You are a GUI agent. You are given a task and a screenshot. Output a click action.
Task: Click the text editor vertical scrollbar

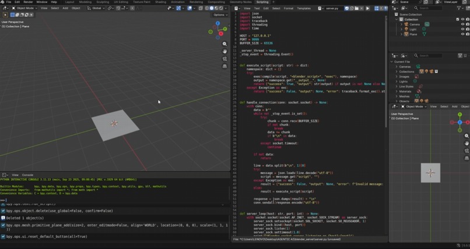coord(386,72)
